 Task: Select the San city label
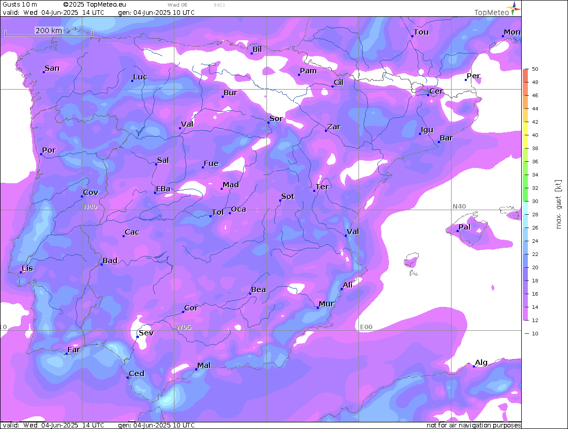point(52,68)
